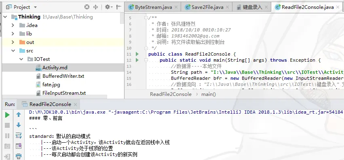Close the ByteStream.java tab

[176, 7]
